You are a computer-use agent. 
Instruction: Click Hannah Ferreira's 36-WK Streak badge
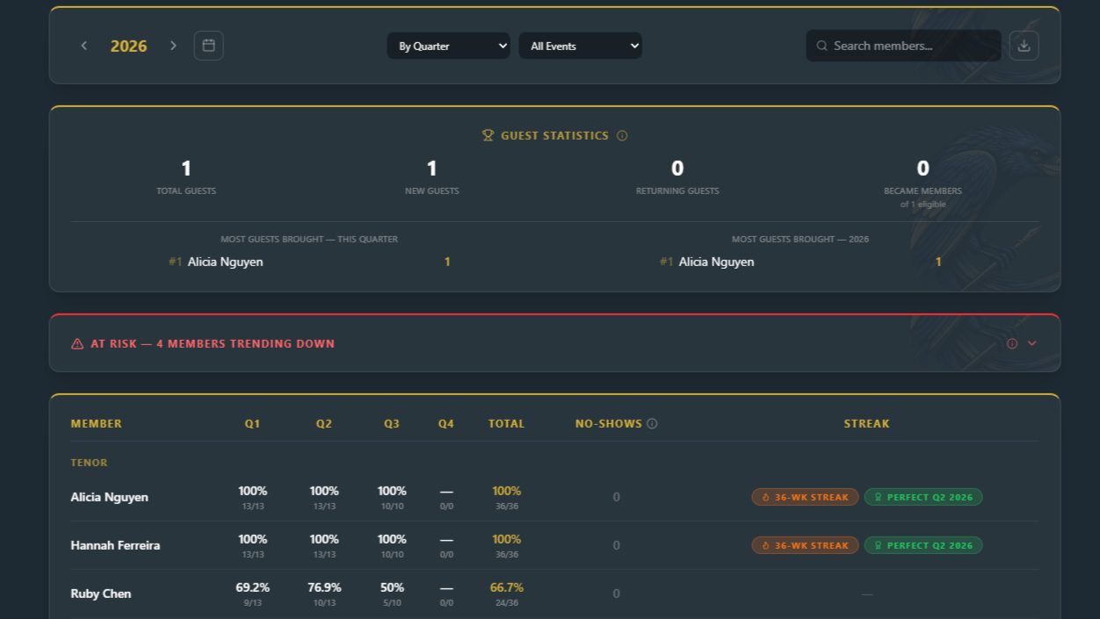(805, 545)
